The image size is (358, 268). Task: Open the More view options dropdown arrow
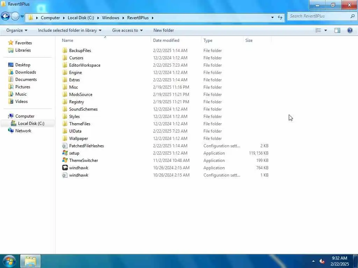[x=325, y=30]
